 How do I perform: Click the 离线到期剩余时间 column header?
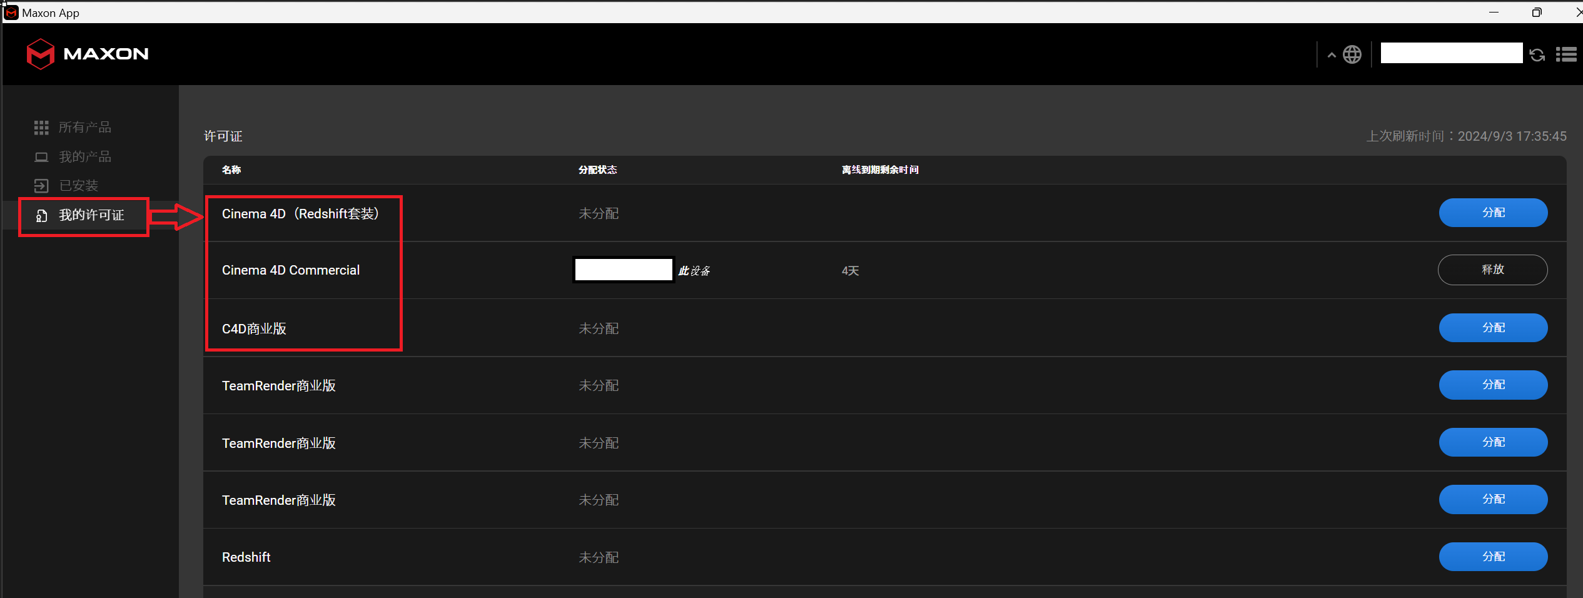(880, 170)
